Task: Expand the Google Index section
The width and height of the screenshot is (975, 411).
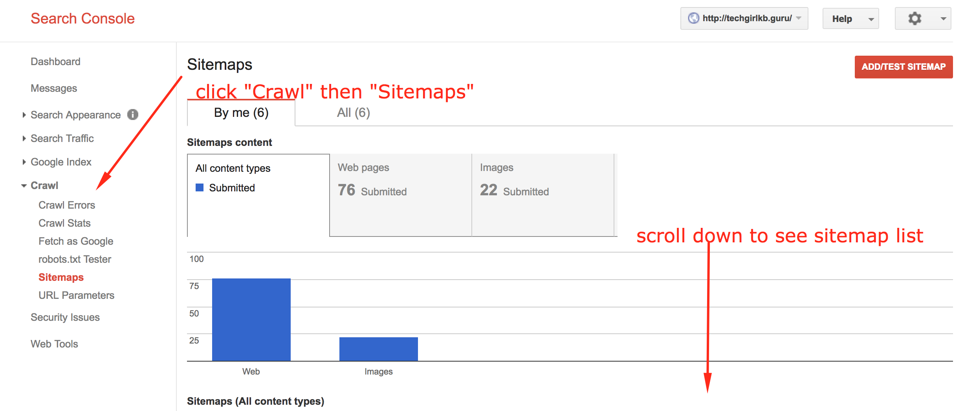Action: [x=61, y=162]
